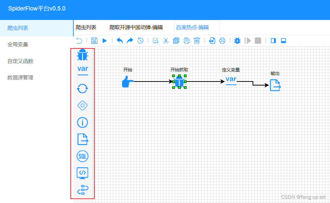Select the 开始抓取 node on the canvas
330x203 pixels.
(179, 82)
